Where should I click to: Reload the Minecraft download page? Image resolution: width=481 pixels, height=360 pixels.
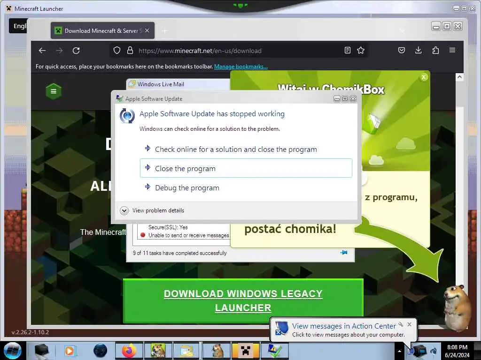[76, 51]
